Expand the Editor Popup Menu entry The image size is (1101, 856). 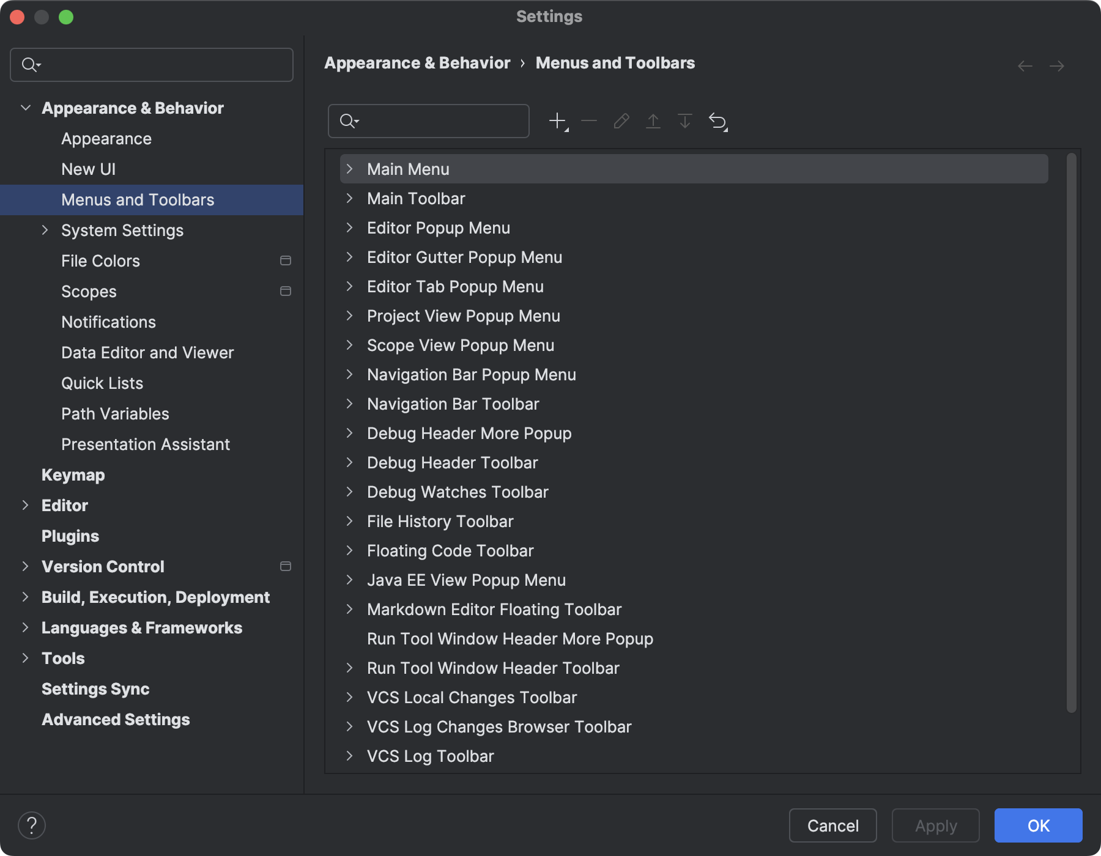(x=350, y=227)
